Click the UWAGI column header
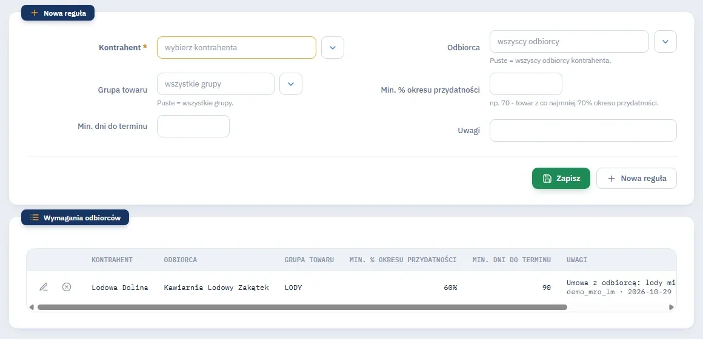This screenshot has height=339, width=703. 577,260
